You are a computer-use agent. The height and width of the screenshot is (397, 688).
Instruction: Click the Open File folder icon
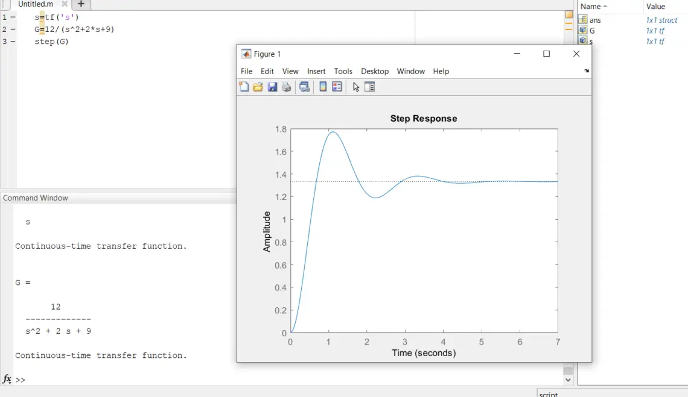(x=258, y=87)
